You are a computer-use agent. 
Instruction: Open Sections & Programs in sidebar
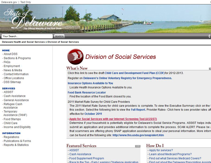pyautogui.click(x=17, y=58)
